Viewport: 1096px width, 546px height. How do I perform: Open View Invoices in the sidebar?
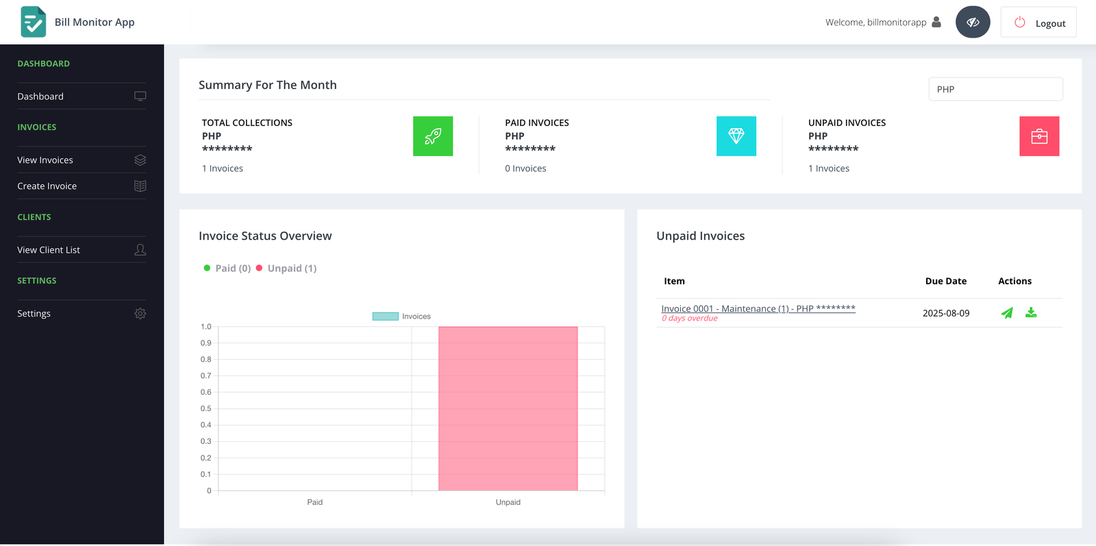pos(45,160)
